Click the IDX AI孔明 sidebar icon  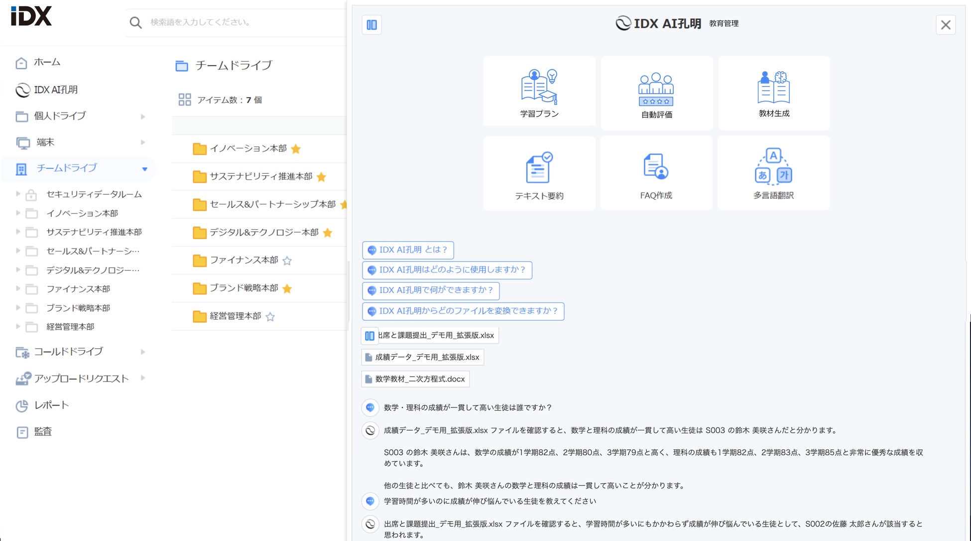pos(23,90)
